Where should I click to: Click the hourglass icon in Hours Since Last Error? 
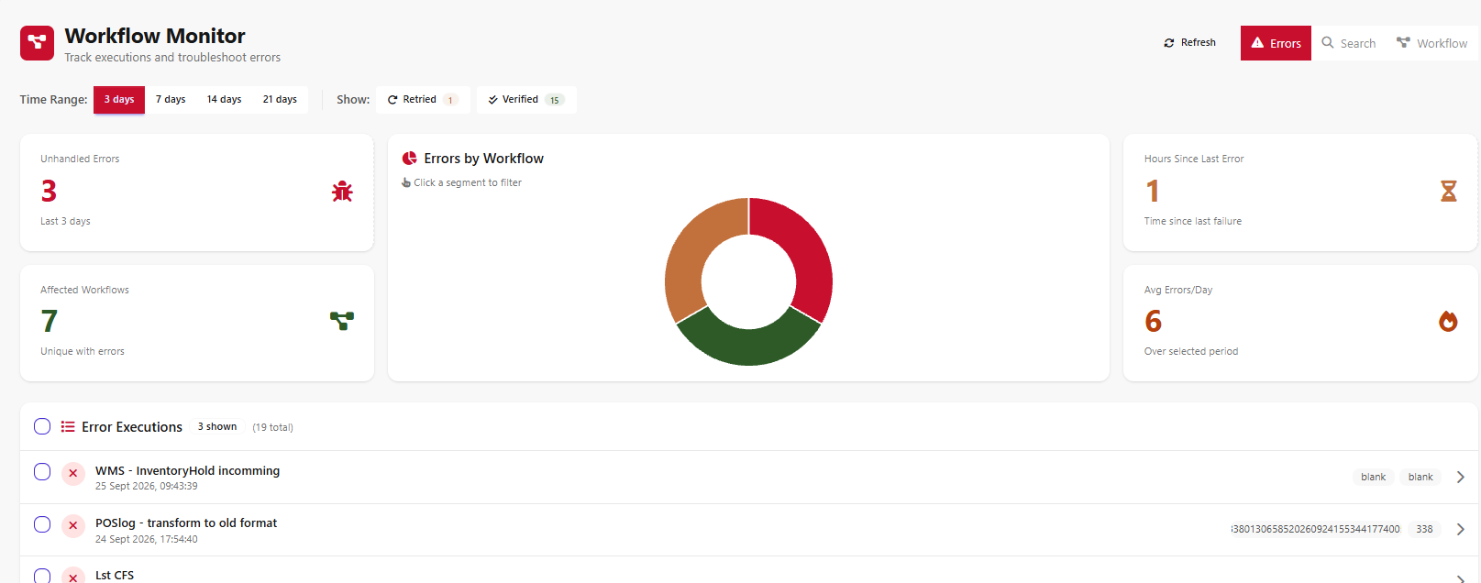1448,191
